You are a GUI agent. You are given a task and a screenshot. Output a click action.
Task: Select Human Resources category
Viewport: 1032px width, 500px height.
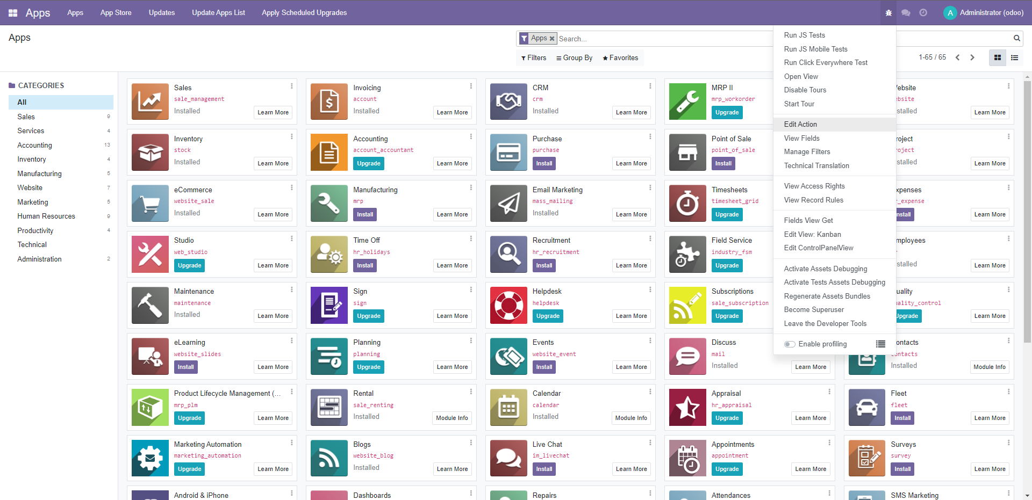coord(61,216)
